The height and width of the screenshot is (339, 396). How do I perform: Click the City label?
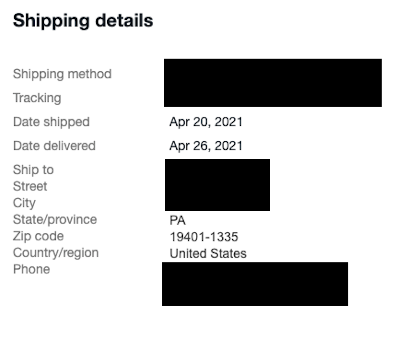click(24, 203)
